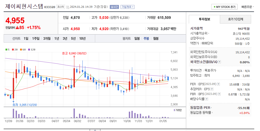The height and width of the screenshot is (131, 260).
Task: Click the 코스닥 900위 ranking value
Action: click(x=241, y=34)
